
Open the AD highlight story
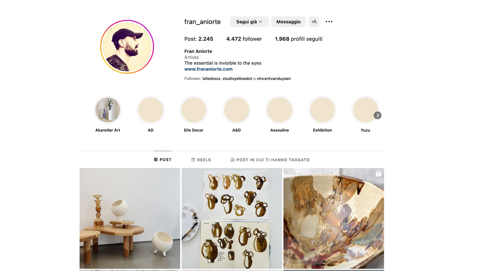150,110
